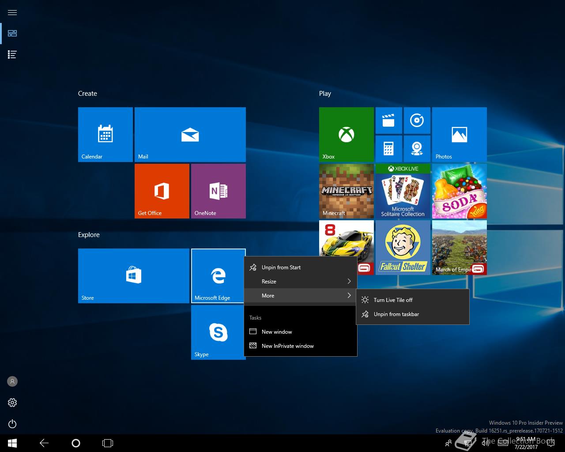Image resolution: width=565 pixels, height=452 pixels.
Task: Open the touch keyboard tray icon
Action: click(x=503, y=443)
